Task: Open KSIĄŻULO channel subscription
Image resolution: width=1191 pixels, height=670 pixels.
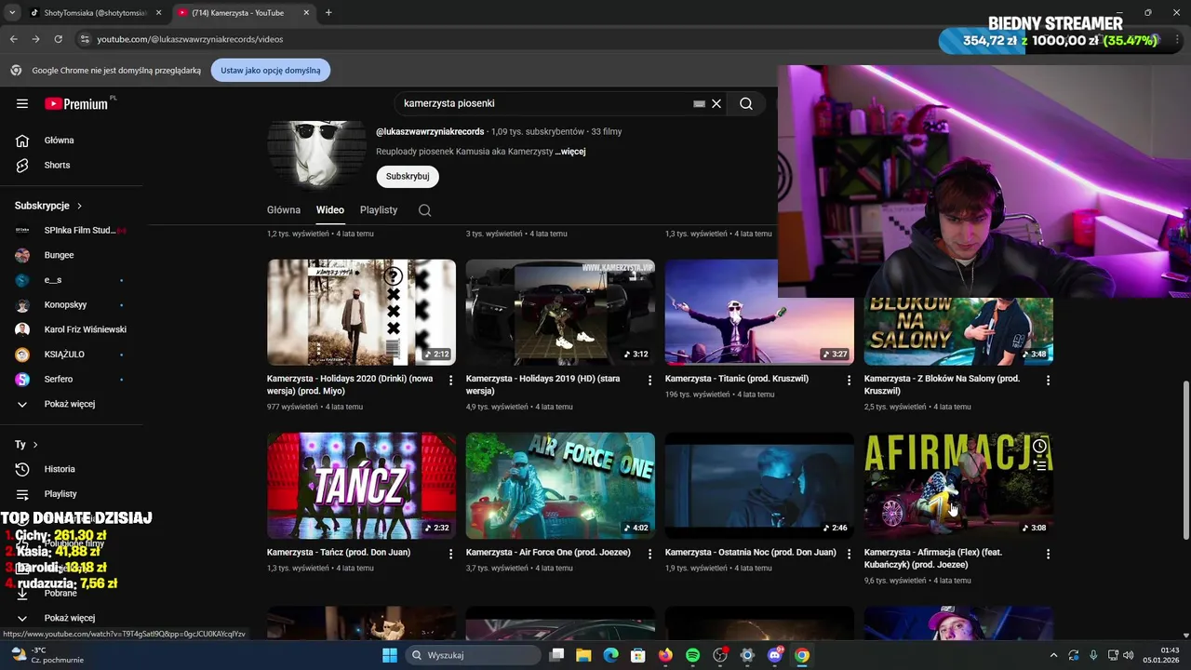Action: (64, 355)
